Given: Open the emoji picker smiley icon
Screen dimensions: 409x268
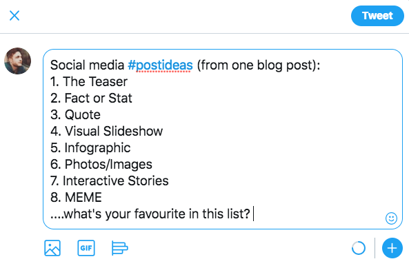Looking at the screenshot, I should click(391, 218).
